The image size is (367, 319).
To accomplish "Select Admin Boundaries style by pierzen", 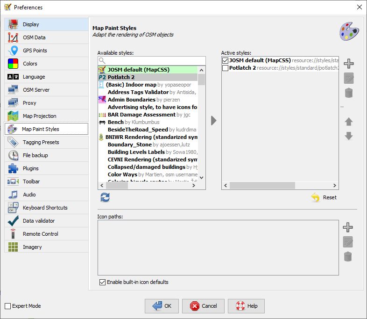I will (x=148, y=100).
